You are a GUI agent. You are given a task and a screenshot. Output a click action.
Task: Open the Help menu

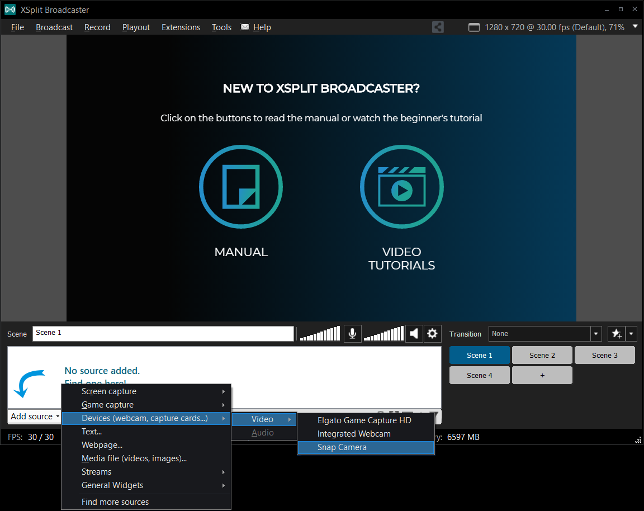coord(262,27)
